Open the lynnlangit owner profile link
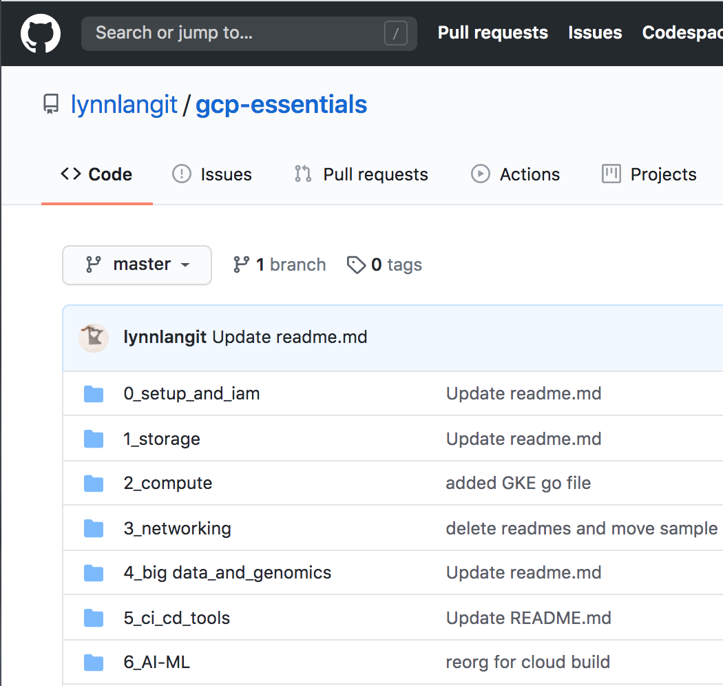 [124, 105]
